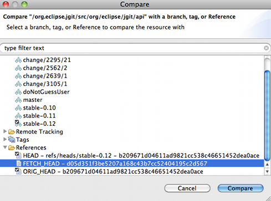Expand the Remote Tracking node

click(5, 131)
